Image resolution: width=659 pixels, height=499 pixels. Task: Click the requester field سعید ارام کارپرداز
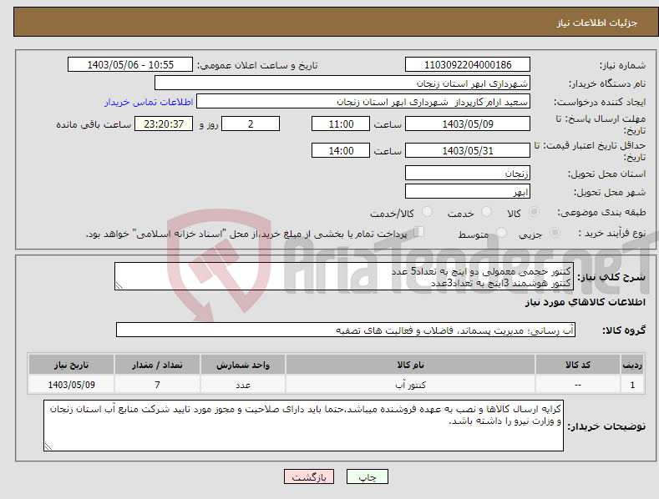[363, 102]
